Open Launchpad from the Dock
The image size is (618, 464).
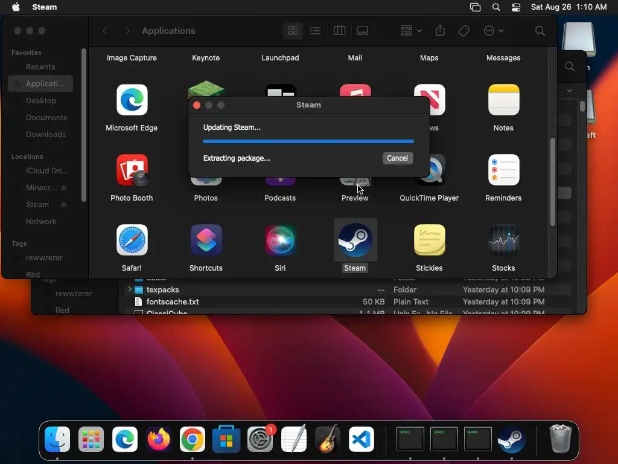point(91,439)
